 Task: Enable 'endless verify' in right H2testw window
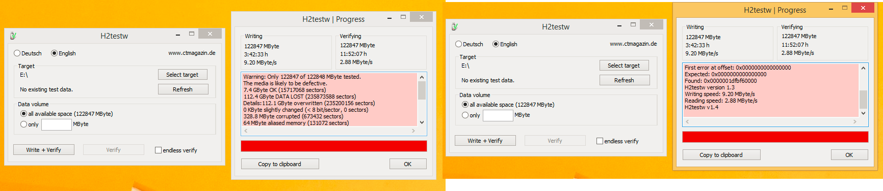(x=617, y=141)
